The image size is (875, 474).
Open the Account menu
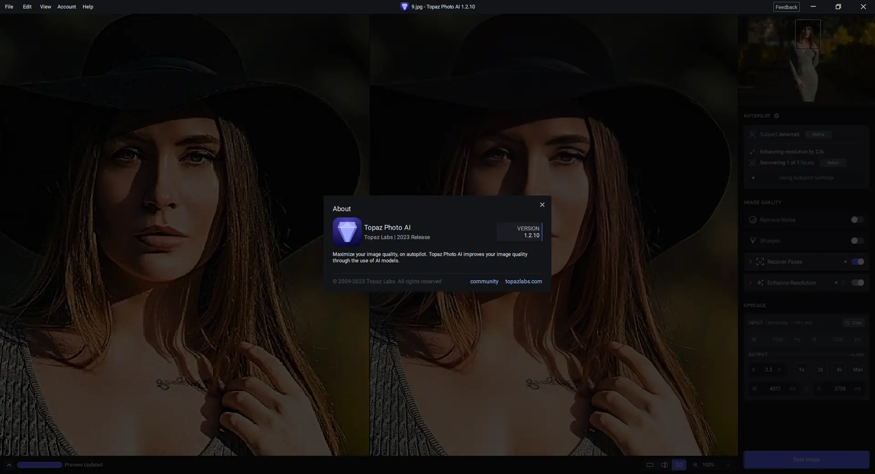click(67, 6)
